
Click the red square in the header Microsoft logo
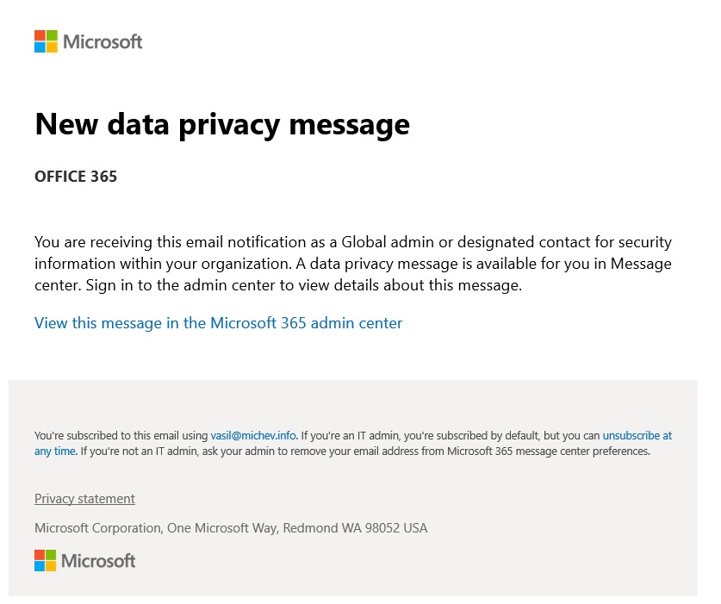coord(40,35)
